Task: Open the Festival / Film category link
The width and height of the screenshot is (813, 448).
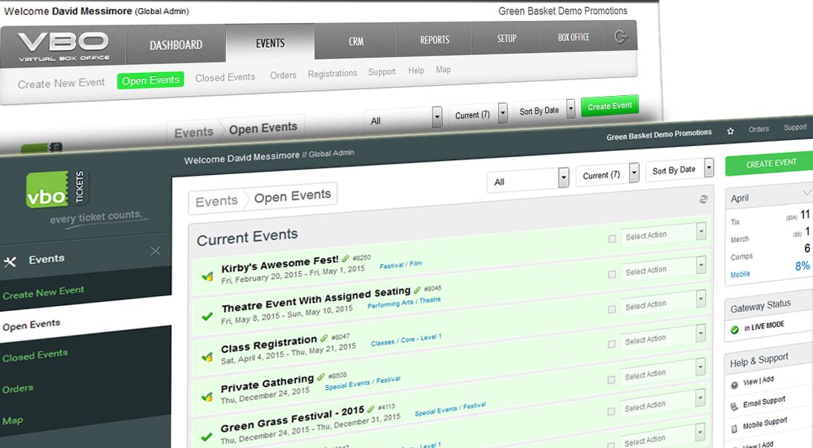Action: tap(401, 264)
